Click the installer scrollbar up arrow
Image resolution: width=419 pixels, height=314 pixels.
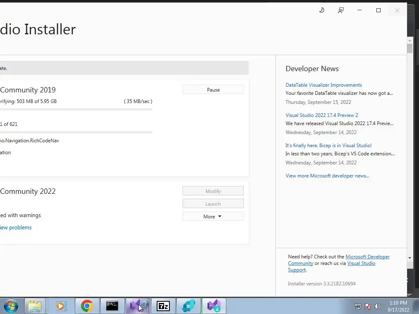pos(410,40)
